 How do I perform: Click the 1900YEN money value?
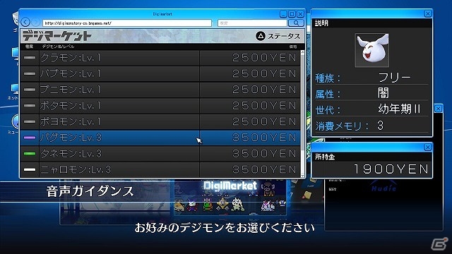point(391,169)
